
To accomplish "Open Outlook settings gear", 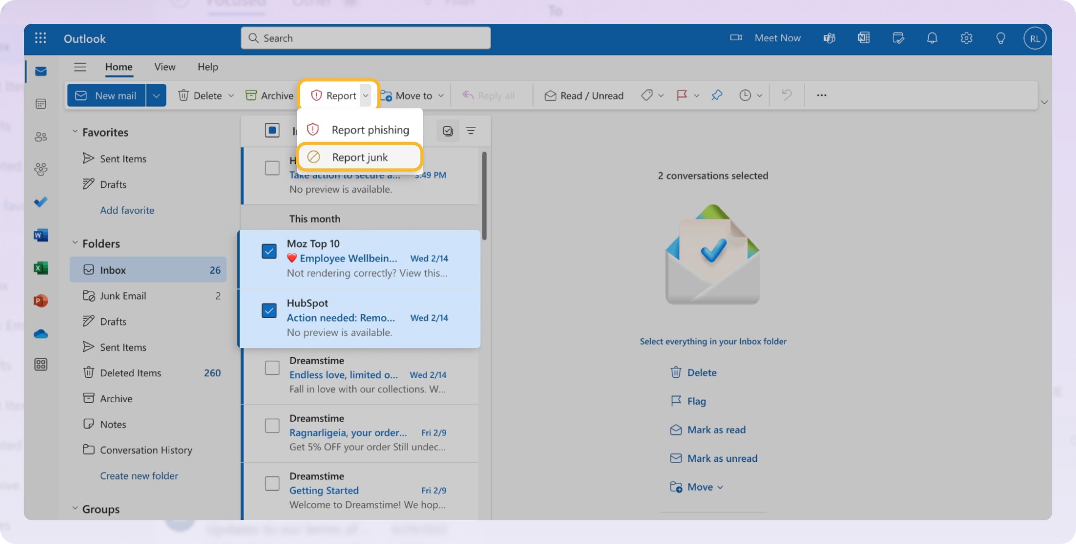I will tap(966, 38).
